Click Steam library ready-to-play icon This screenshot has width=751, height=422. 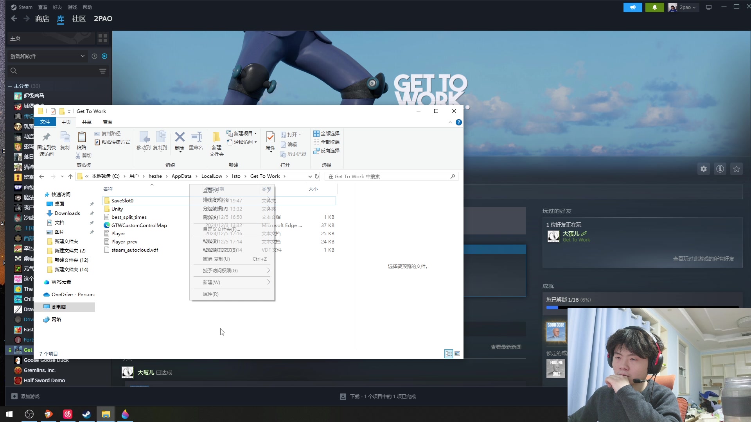pos(104,56)
